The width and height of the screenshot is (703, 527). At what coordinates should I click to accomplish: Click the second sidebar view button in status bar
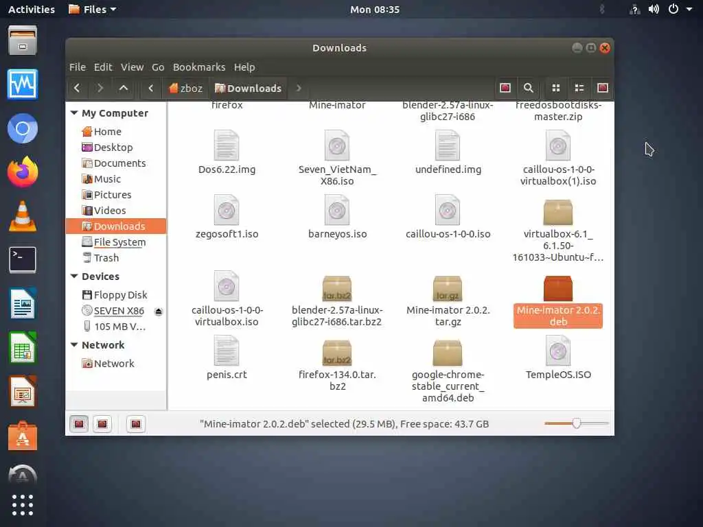pyautogui.click(x=102, y=424)
